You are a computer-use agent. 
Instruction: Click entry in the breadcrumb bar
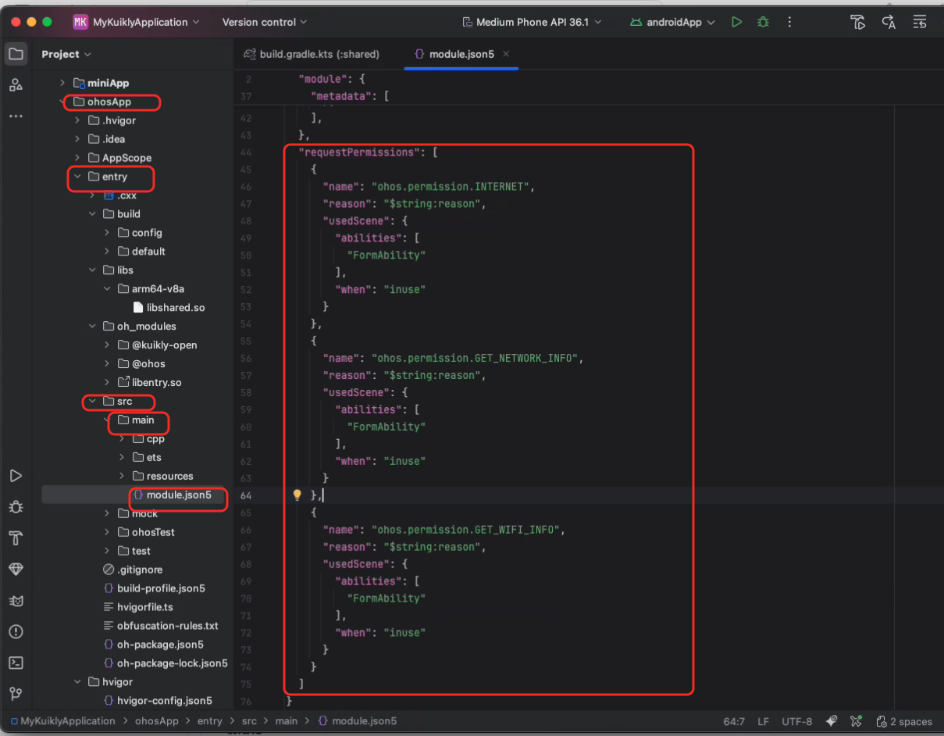tap(210, 721)
